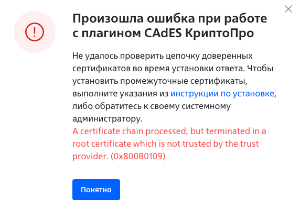Click the red text A certificate chain processed
300x208 pixels.
[x=130, y=132]
